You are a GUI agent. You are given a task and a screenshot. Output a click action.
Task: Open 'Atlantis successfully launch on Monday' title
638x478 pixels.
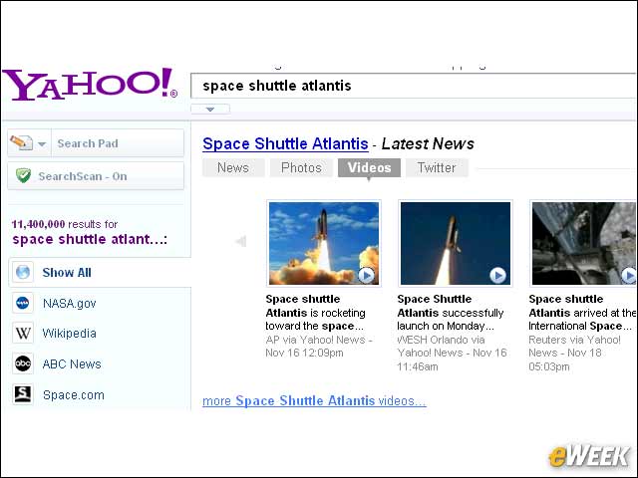coord(451,312)
